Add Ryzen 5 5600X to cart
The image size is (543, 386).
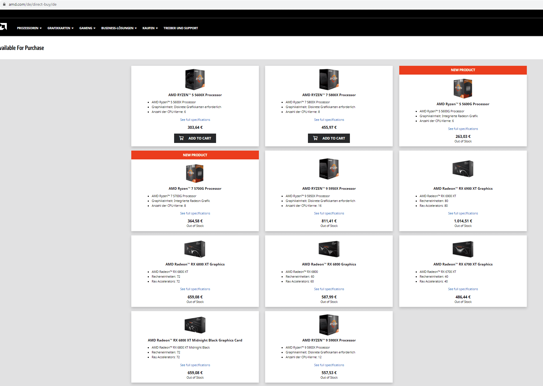pos(195,138)
